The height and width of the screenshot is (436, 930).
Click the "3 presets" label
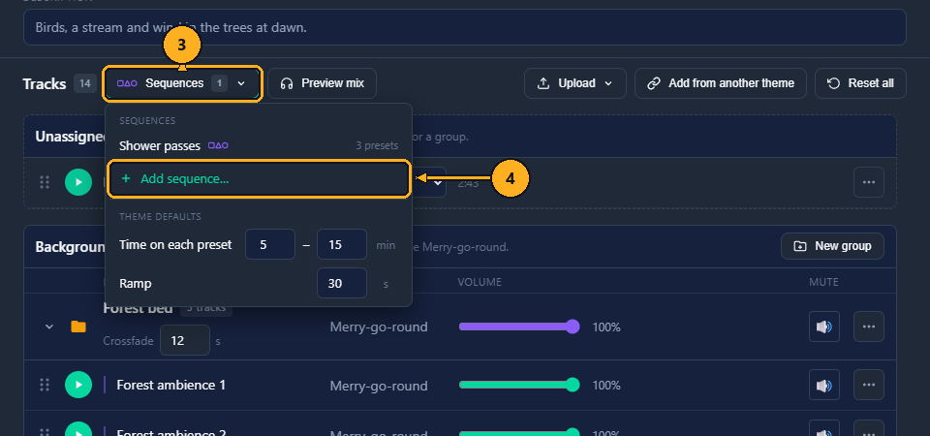click(x=377, y=146)
